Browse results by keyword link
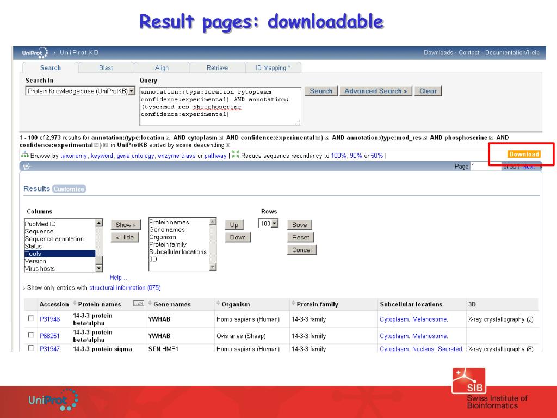 102,156
